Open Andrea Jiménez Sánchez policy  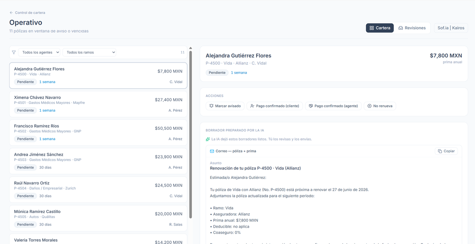[x=98, y=161]
